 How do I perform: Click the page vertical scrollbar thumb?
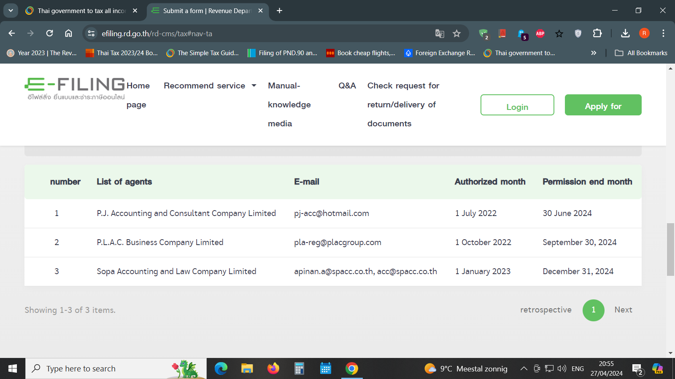(x=670, y=250)
